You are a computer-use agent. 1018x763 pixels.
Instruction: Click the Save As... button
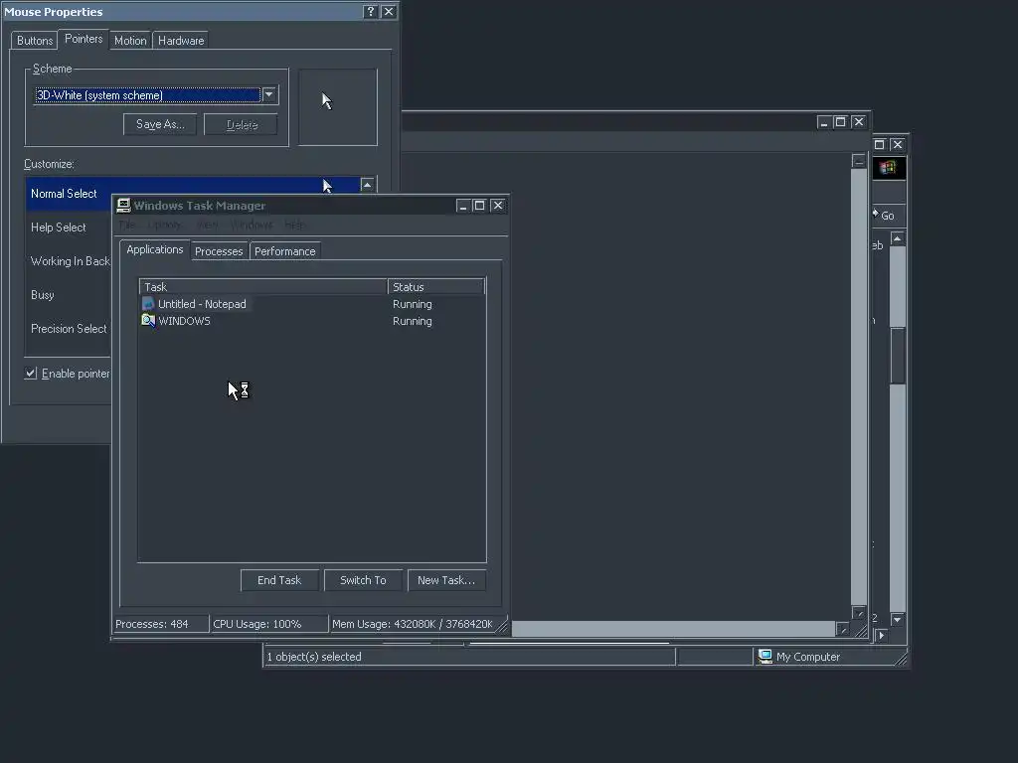pyautogui.click(x=160, y=124)
